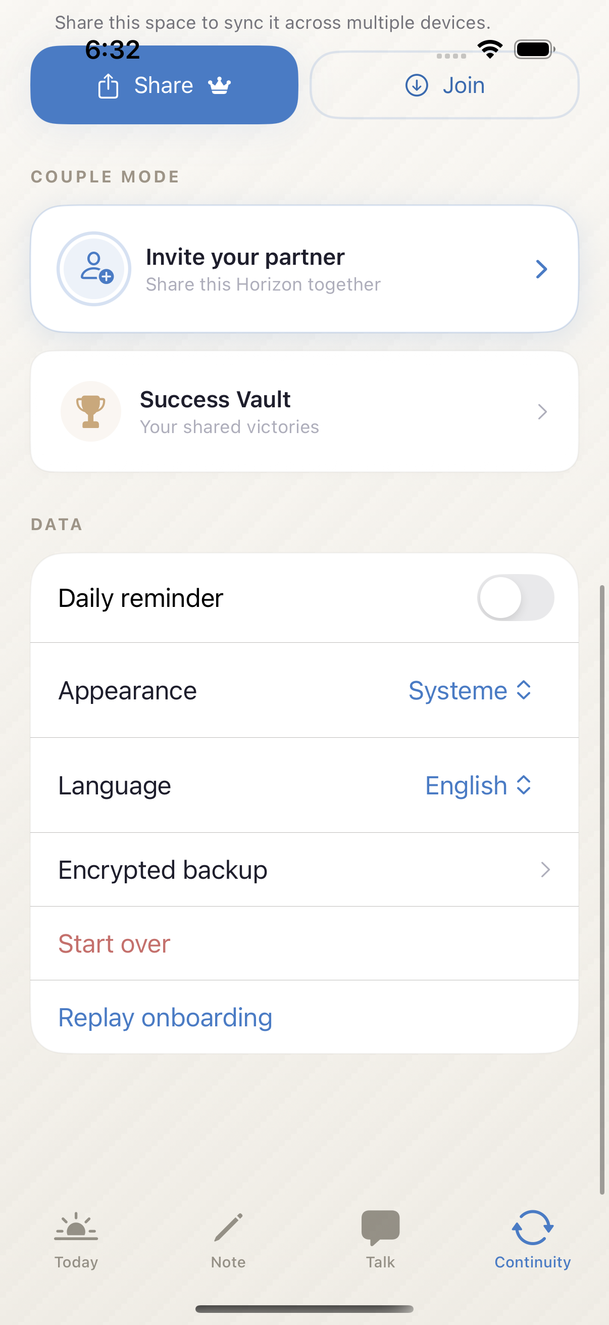The image size is (609, 1325).
Task: Tap the Replay onboarding link
Action: pos(165,1017)
